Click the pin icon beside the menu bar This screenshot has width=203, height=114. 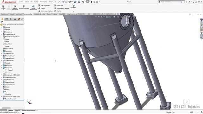coord(59,2)
